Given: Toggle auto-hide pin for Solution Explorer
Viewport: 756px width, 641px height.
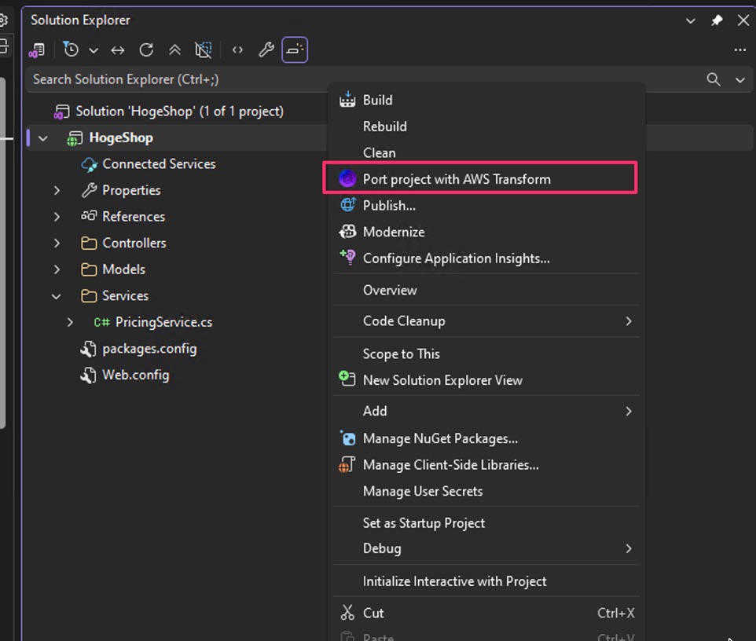Looking at the screenshot, I should [717, 20].
